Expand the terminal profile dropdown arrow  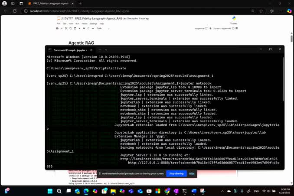(106, 50)
